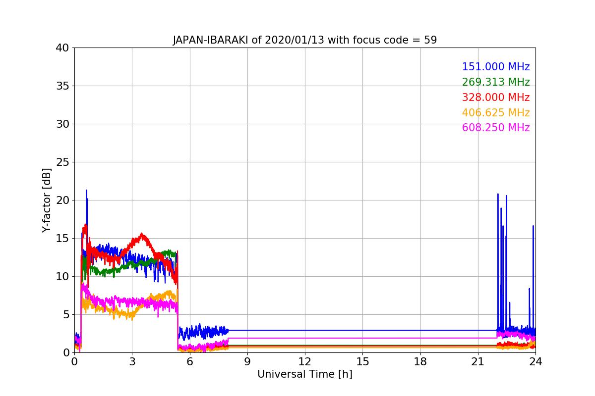Click the x-axis tick label 3
The image size is (595, 396).
click(x=132, y=361)
